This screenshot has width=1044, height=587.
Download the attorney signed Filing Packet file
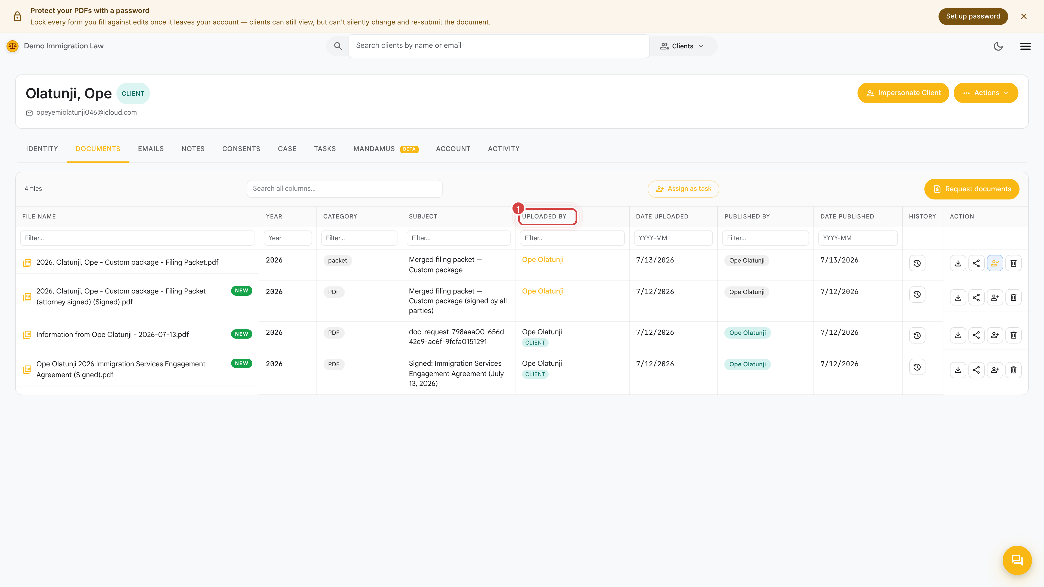958,297
